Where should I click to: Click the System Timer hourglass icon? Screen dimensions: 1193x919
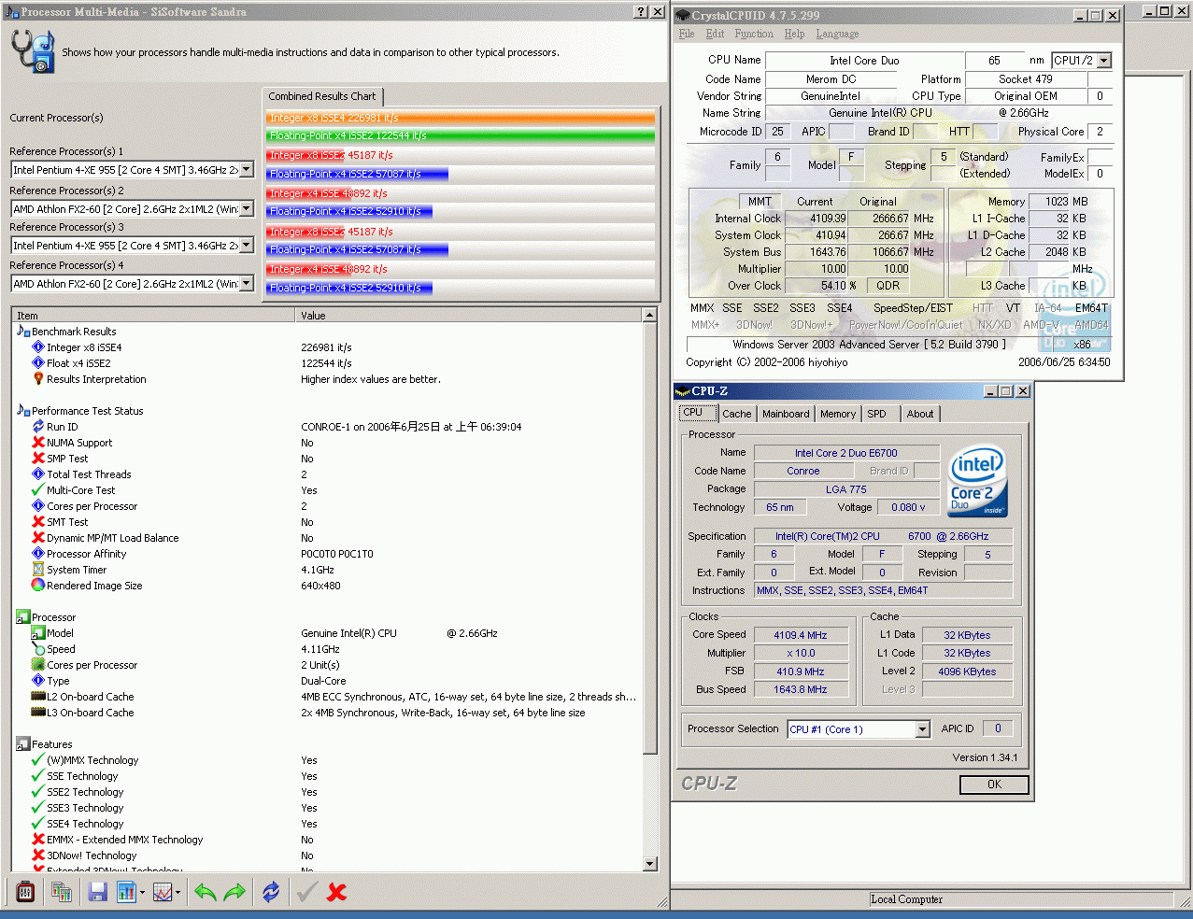point(38,570)
